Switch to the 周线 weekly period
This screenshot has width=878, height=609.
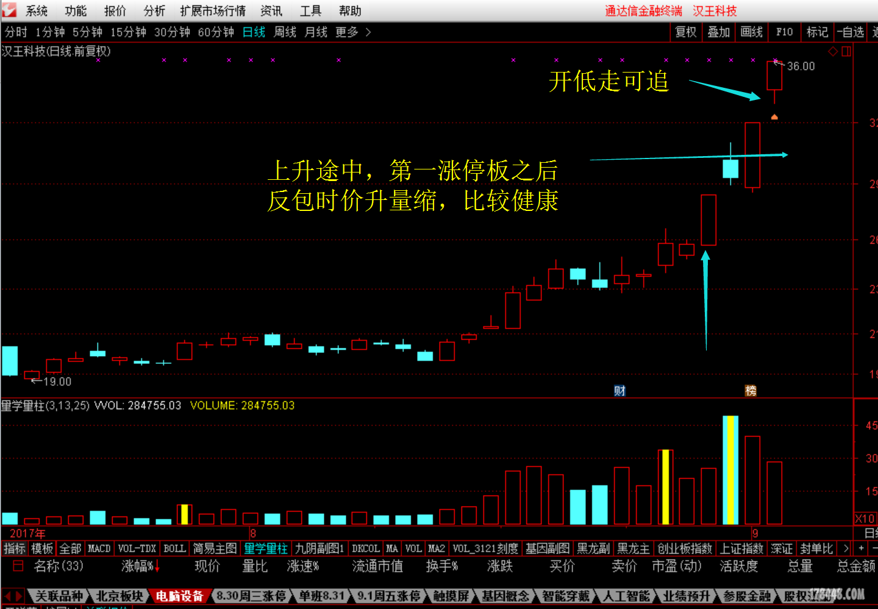point(285,32)
